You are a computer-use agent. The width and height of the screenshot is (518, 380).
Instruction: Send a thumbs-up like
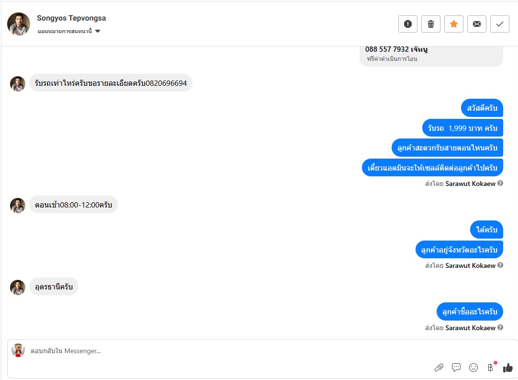[x=508, y=368]
